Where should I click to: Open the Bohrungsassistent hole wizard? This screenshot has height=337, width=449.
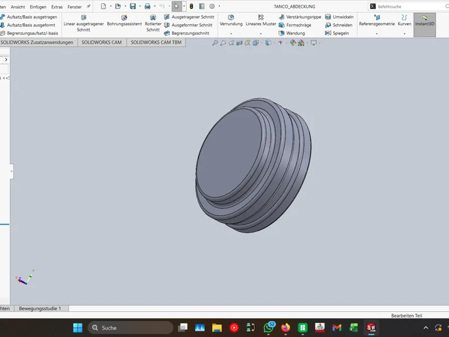(124, 21)
